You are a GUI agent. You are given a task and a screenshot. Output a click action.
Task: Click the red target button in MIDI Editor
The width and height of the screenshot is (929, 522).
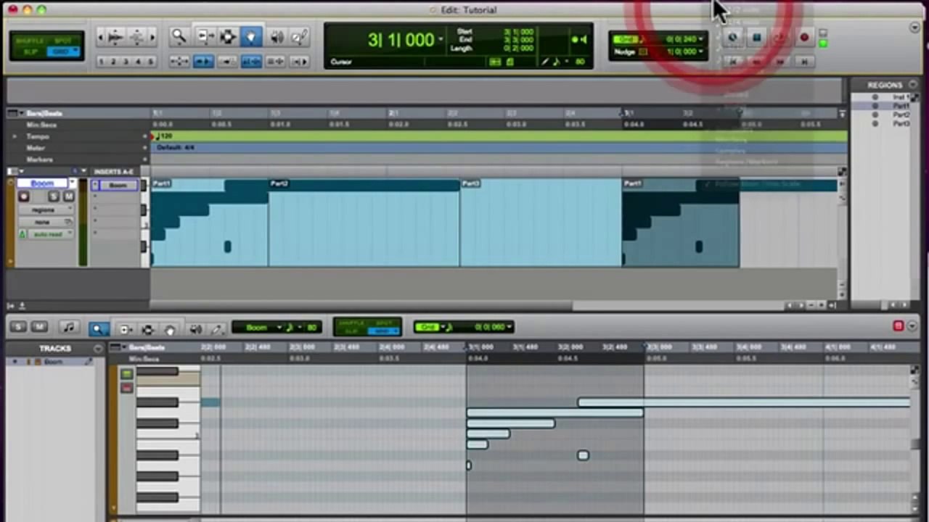coord(898,326)
